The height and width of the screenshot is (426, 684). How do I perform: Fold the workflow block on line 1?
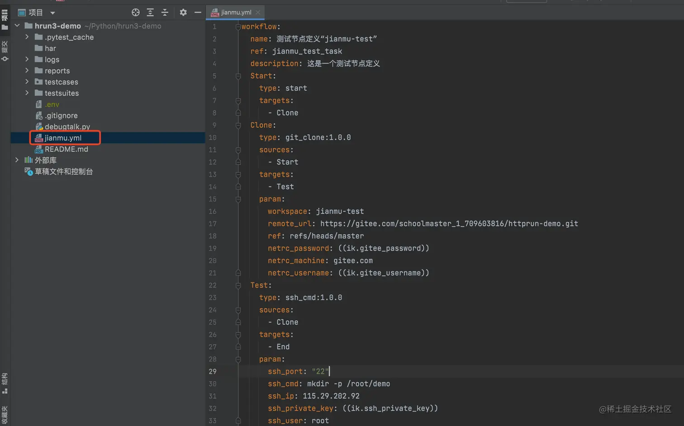point(238,27)
